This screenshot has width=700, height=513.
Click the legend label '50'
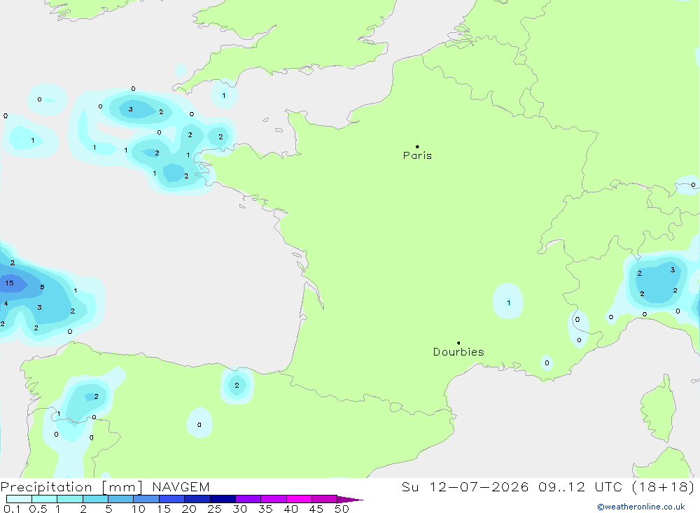point(342,509)
